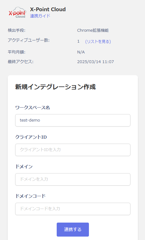This screenshot has width=145, height=240.
Task: Select the ドメインを入力 text field
Action: [73, 179]
